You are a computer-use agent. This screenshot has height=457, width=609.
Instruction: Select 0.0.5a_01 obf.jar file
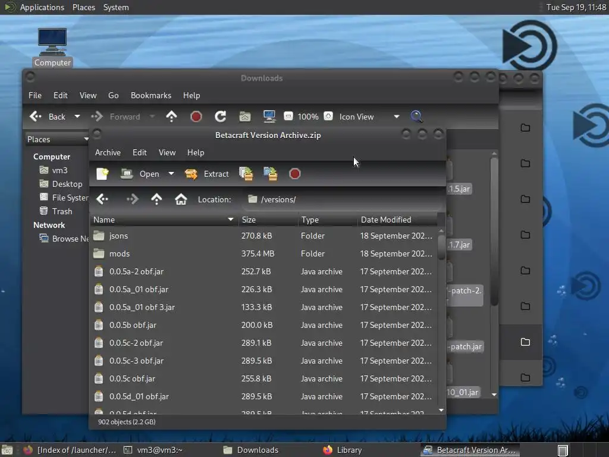tap(263, 290)
